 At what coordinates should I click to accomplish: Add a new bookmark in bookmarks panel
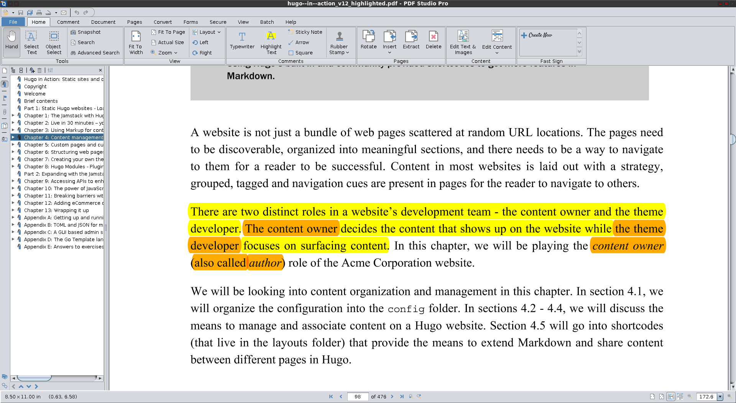(32, 70)
